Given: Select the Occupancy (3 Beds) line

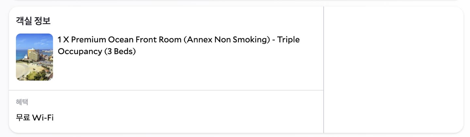Looking at the screenshot, I should pyautogui.click(x=97, y=51).
